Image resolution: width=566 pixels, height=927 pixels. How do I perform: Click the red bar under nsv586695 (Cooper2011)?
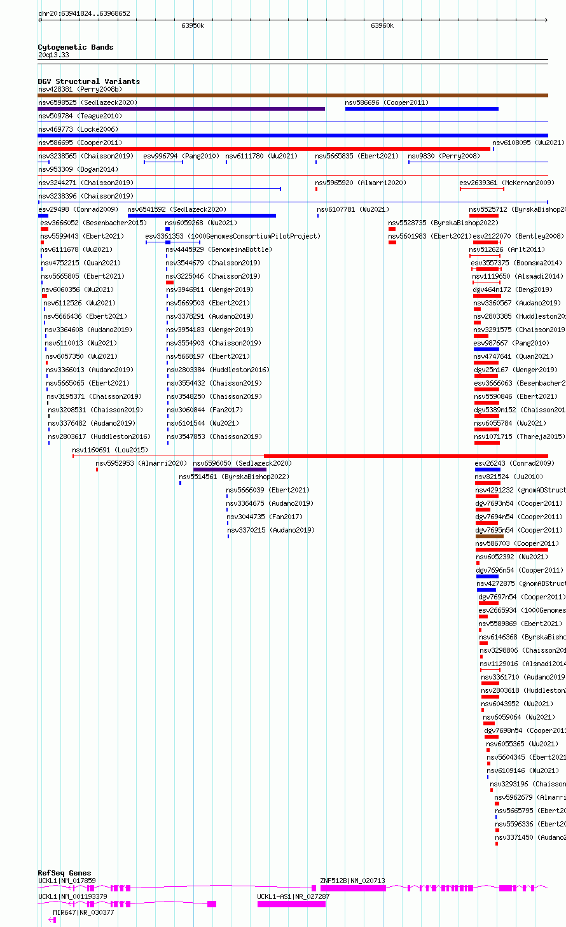point(265,149)
